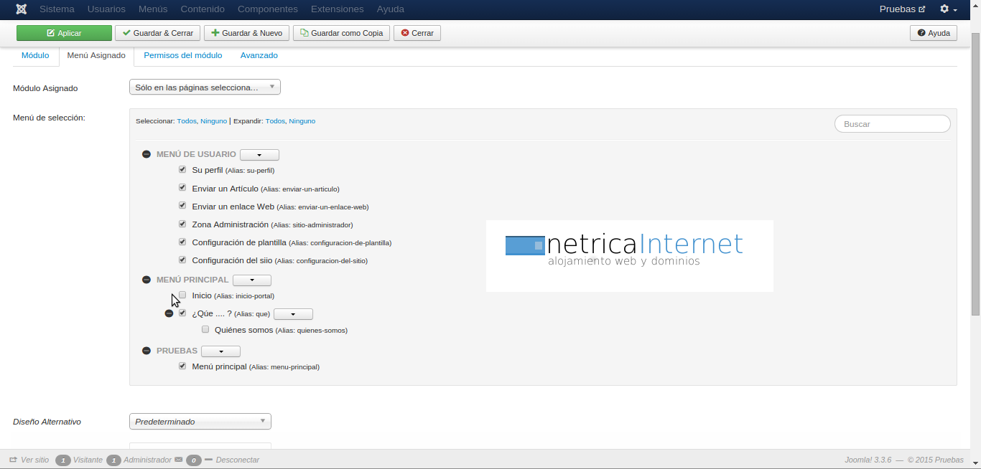Uncheck the Su perfil checkbox
The width and height of the screenshot is (981, 469).
click(182, 170)
